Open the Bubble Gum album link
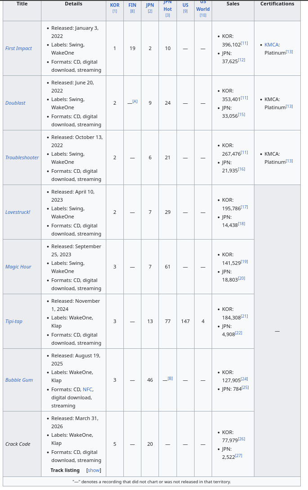The image size is (308, 490). coord(19,380)
